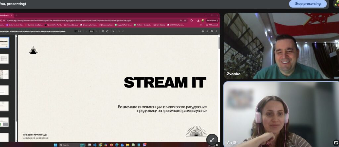The image size is (339, 147).
Task: Zoom out of the PDF page
Action: click(86, 31)
